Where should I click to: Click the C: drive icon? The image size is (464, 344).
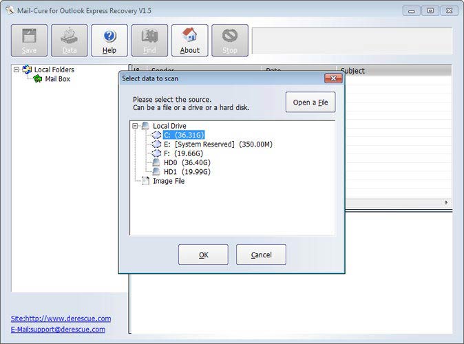156,135
